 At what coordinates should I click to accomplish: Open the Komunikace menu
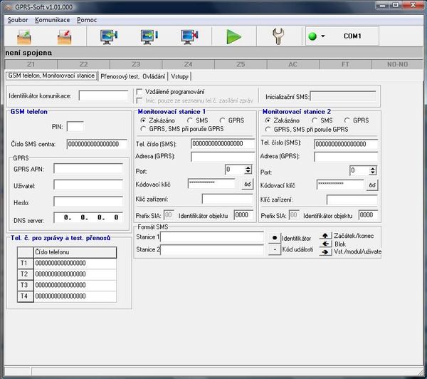(x=52, y=20)
